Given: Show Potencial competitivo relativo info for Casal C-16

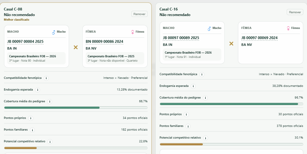Looking at the screenshot, I should pos(206,138).
